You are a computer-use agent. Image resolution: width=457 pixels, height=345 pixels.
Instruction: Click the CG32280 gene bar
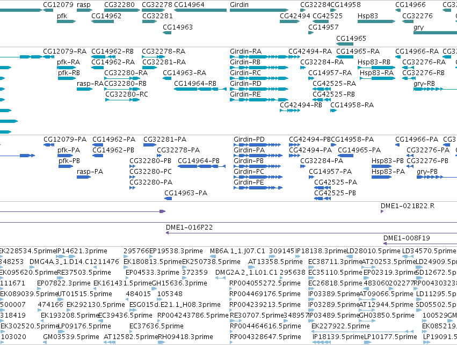[122, 10]
